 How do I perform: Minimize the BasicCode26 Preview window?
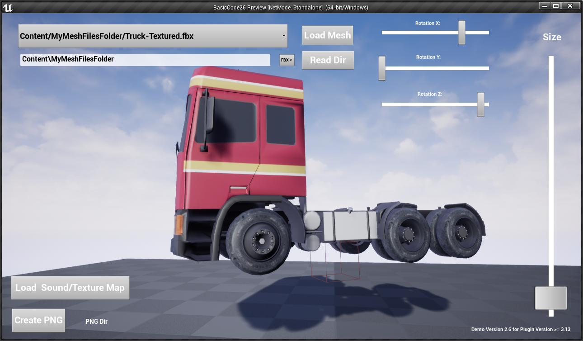[545, 6]
